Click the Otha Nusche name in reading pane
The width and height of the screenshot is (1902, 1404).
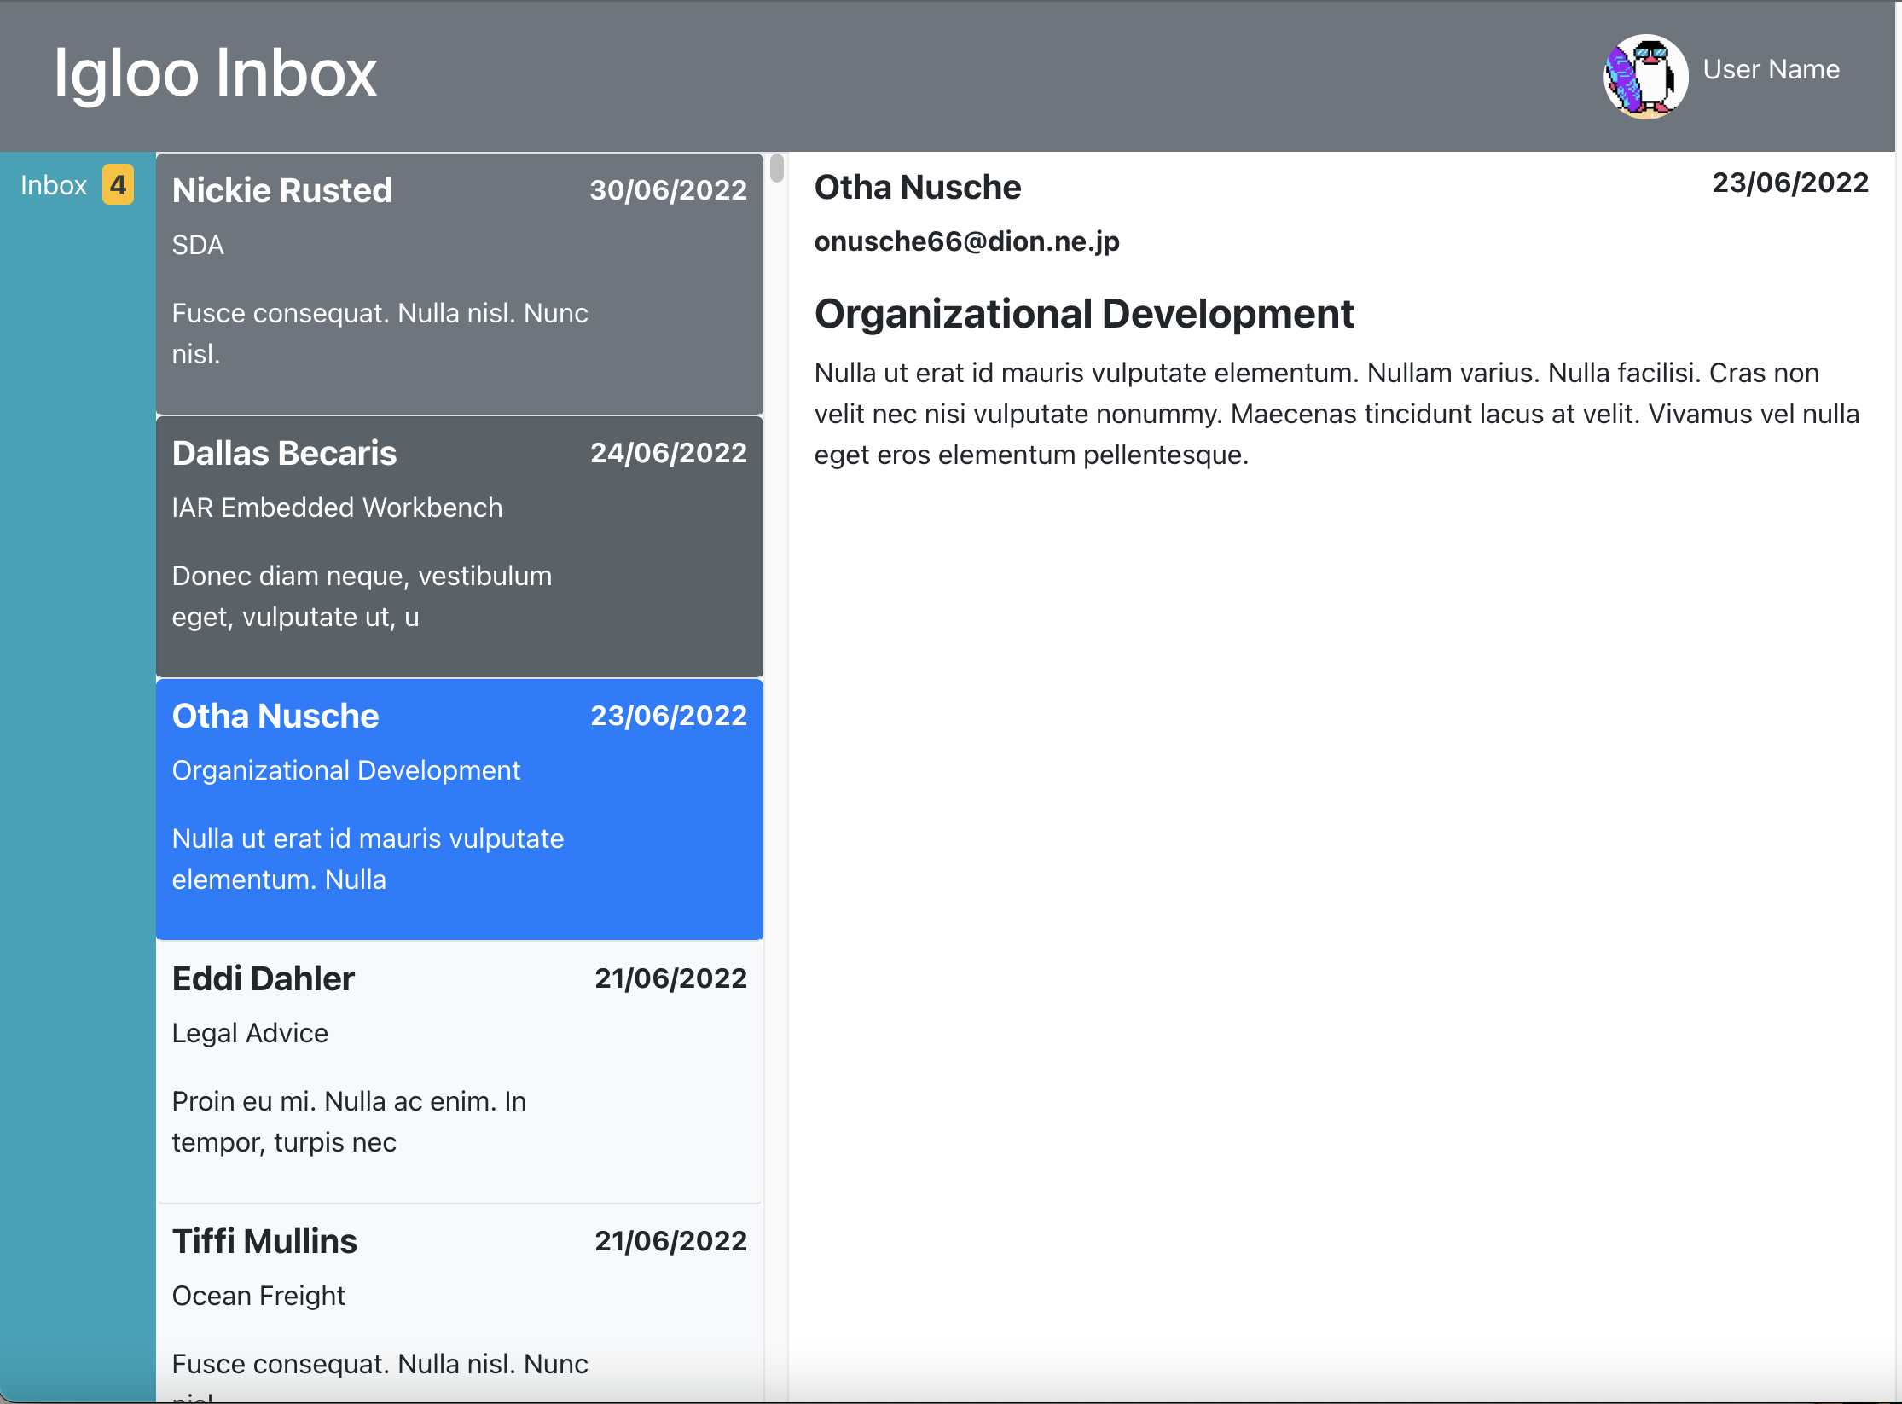[x=917, y=187]
